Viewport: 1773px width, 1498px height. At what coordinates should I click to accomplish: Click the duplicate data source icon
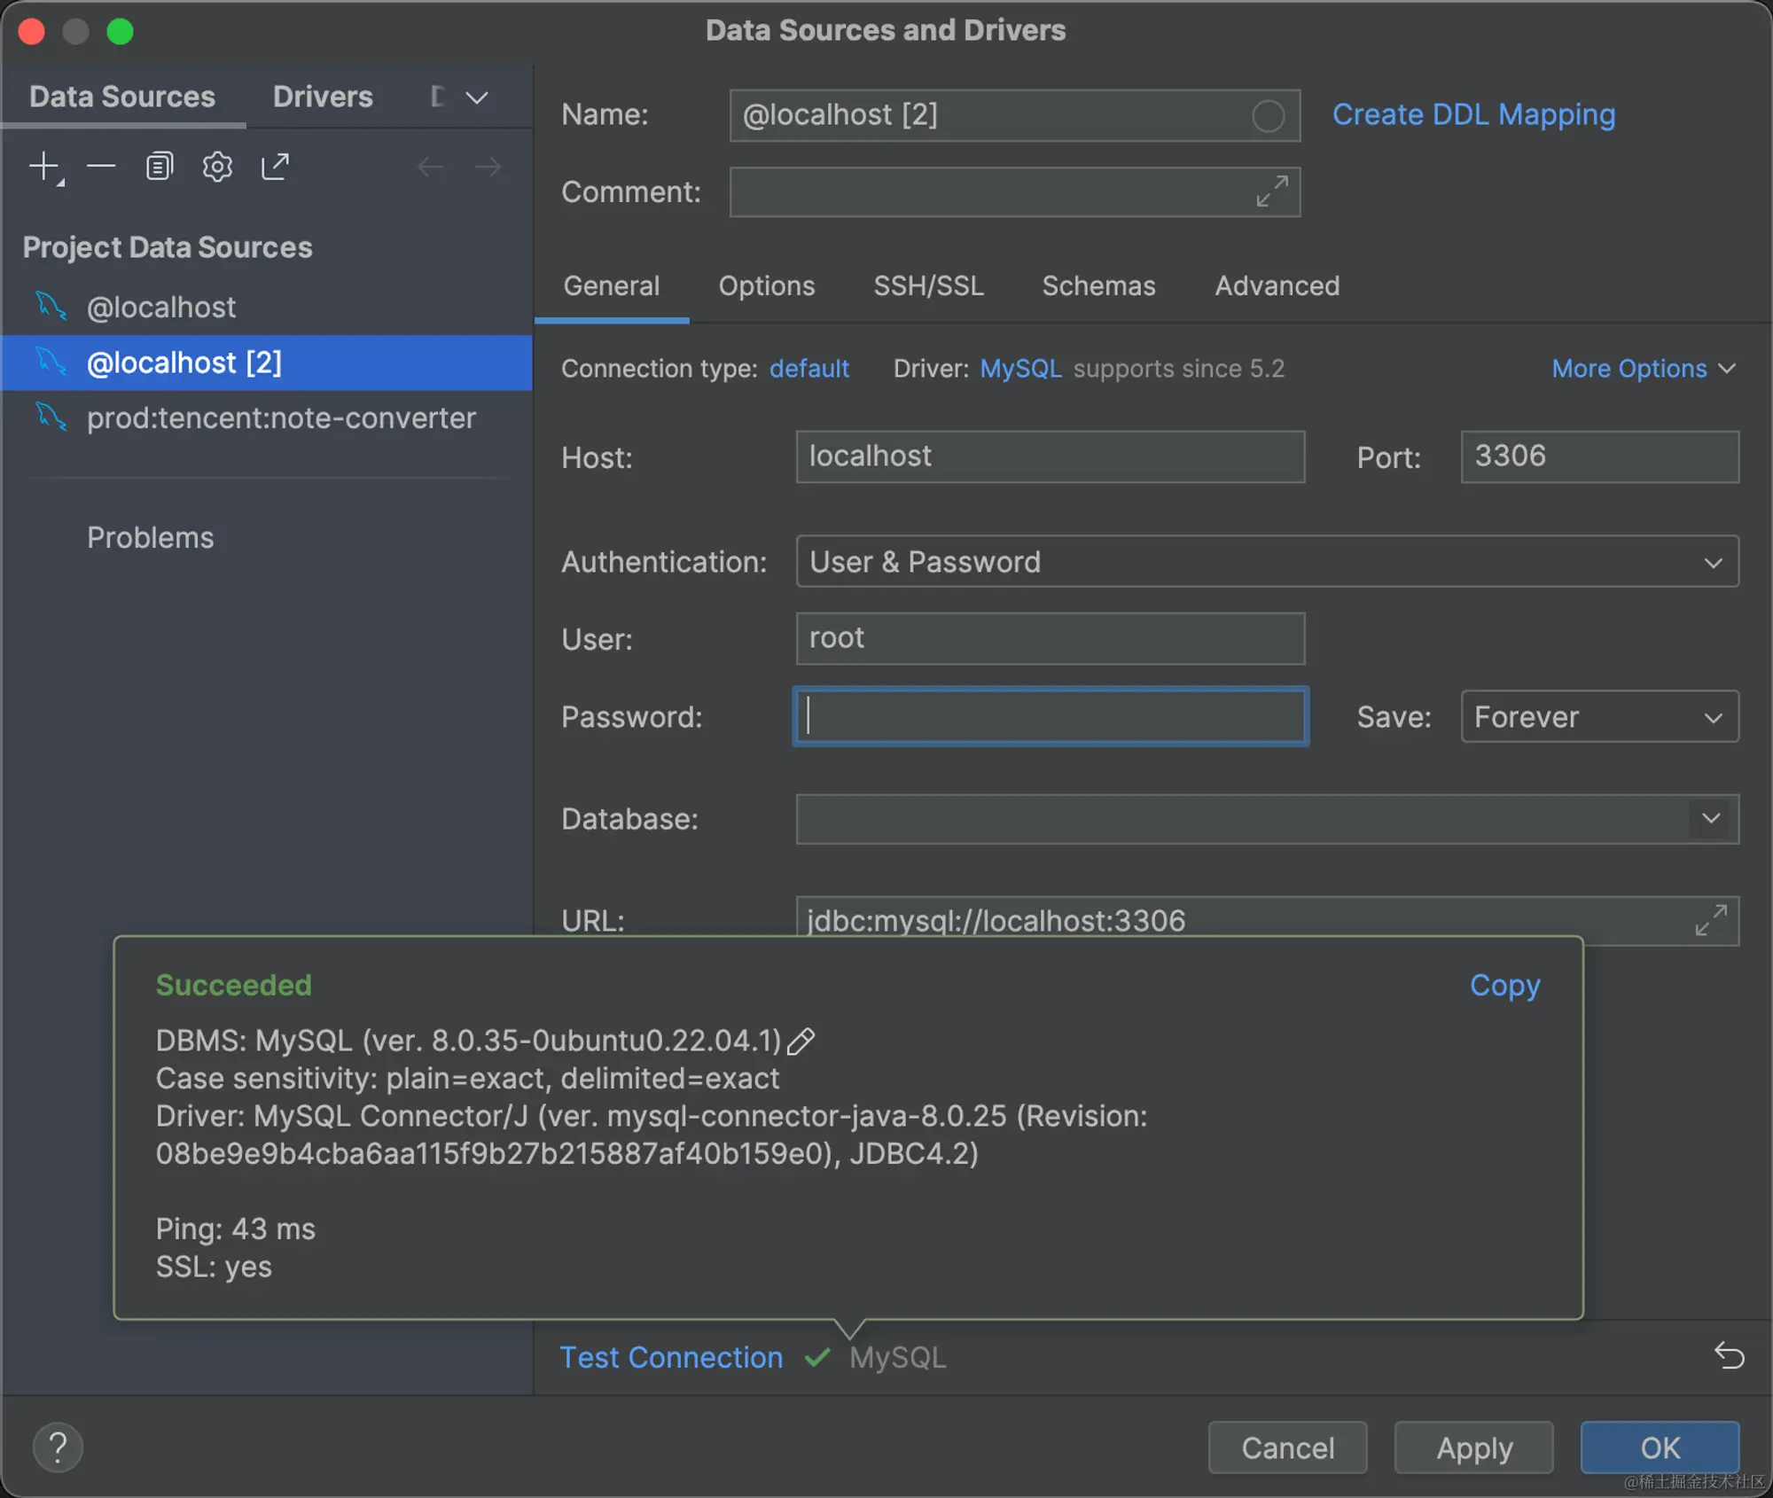tap(160, 167)
